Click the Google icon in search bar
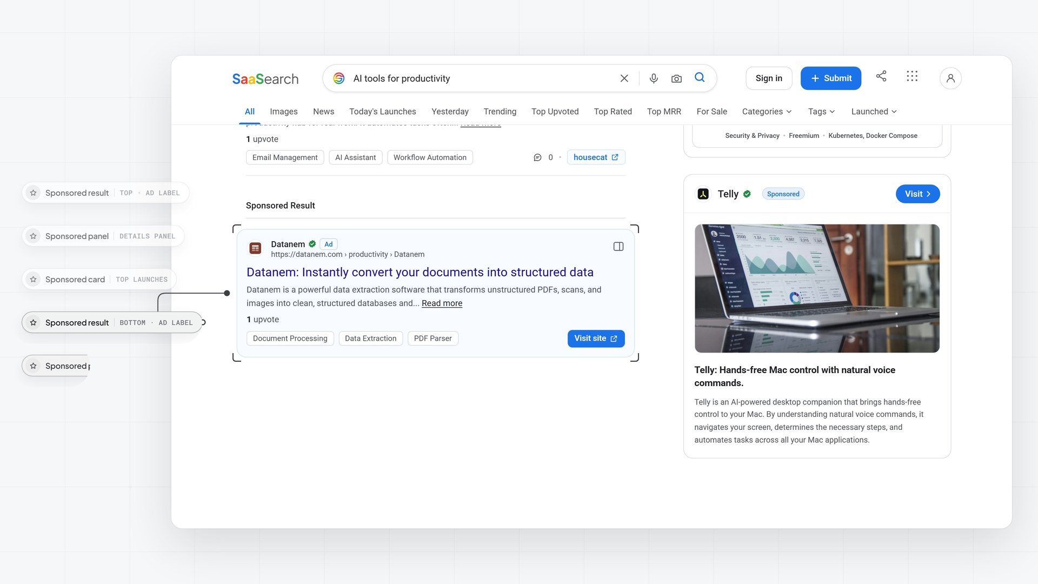Viewport: 1038px width, 584px height. [x=339, y=78]
